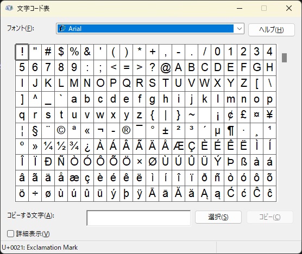Select the ÷ division sign cell
Screen dimensions: 302x254
pos(35,194)
